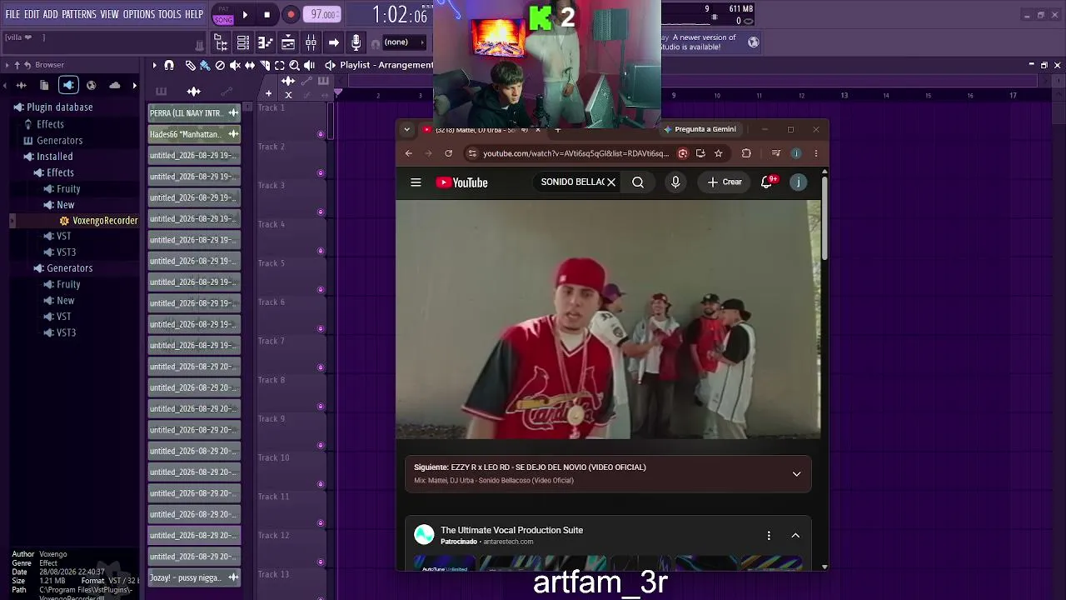Open the TOOLS menu
The height and width of the screenshot is (600, 1066).
[170, 15]
